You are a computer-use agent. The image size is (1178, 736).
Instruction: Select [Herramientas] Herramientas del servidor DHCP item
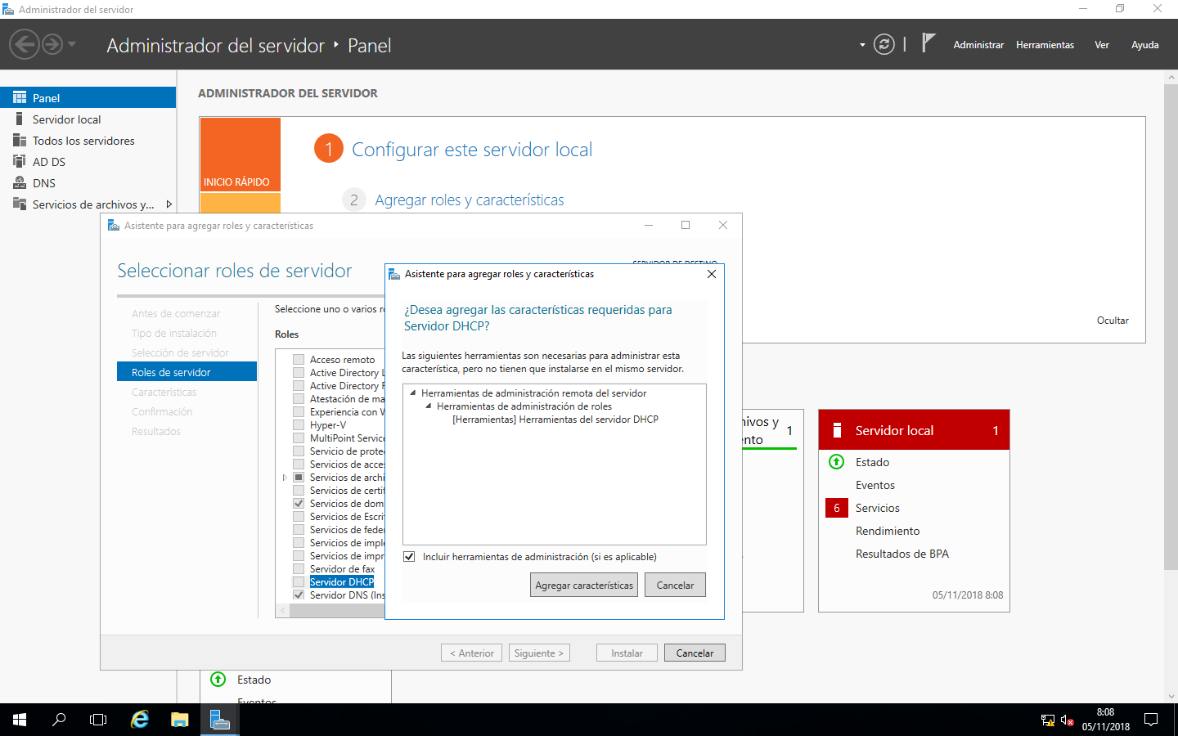click(x=555, y=420)
